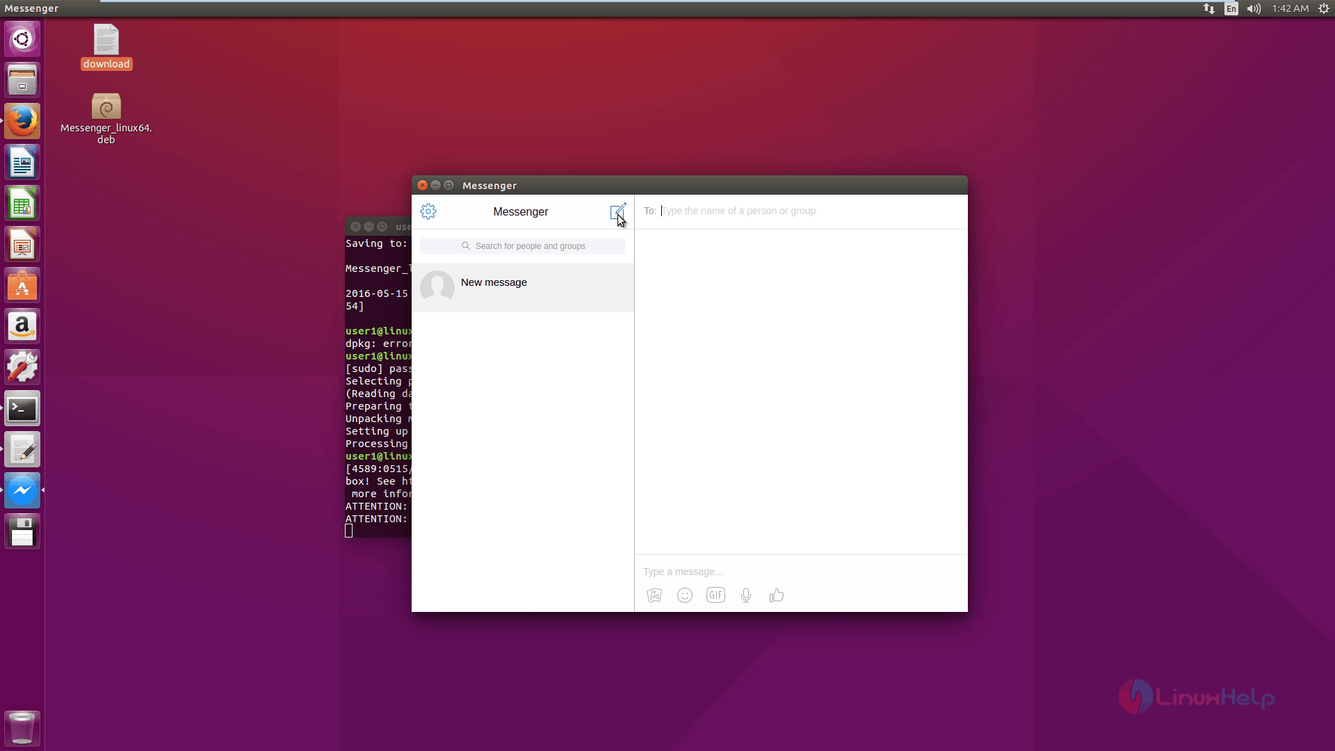Open Amazon launcher icon
This screenshot has height=751, width=1335.
click(x=22, y=326)
